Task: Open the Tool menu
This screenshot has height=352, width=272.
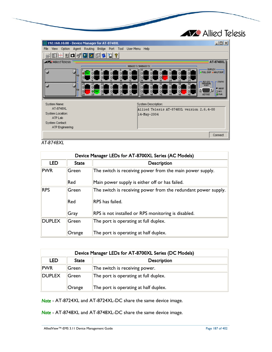Action: (x=121, y=49)
